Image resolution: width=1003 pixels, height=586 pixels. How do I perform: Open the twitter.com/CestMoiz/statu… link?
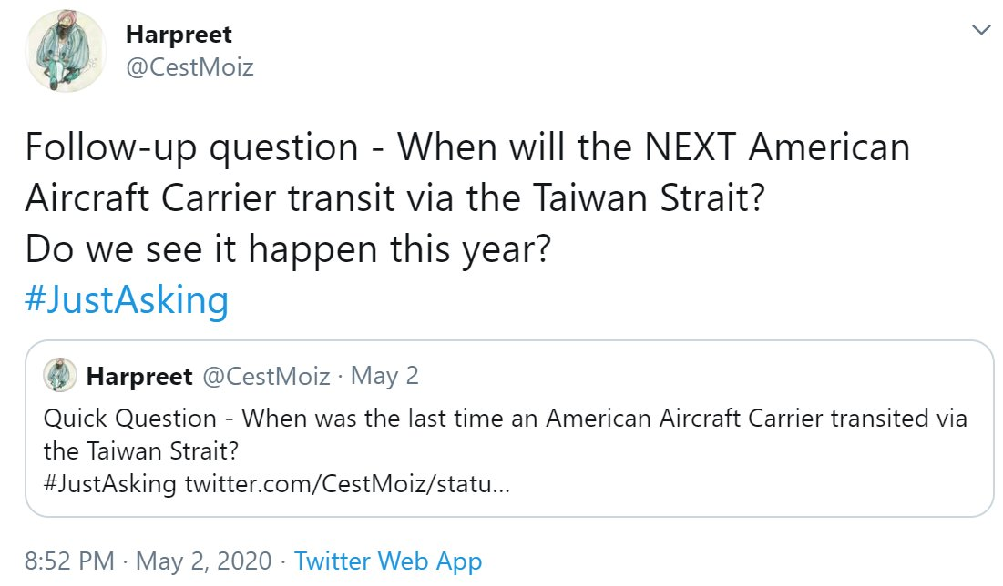[347, 483]
